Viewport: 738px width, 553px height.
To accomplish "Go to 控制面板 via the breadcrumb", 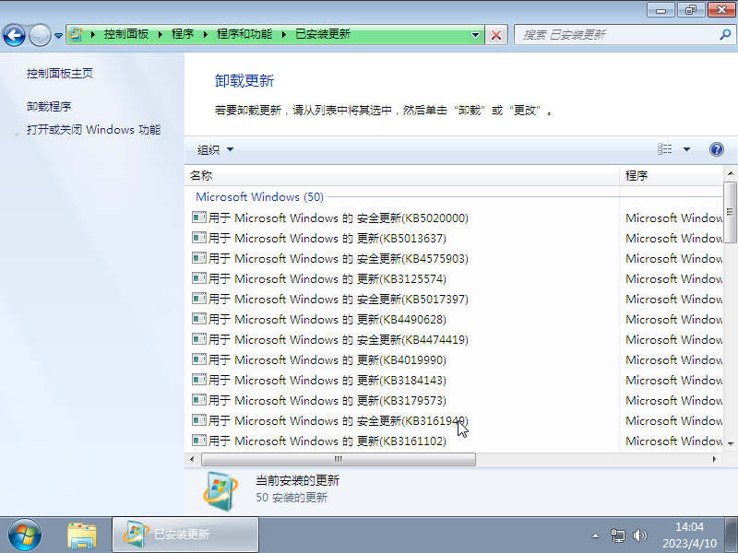I will pos(126,34).
